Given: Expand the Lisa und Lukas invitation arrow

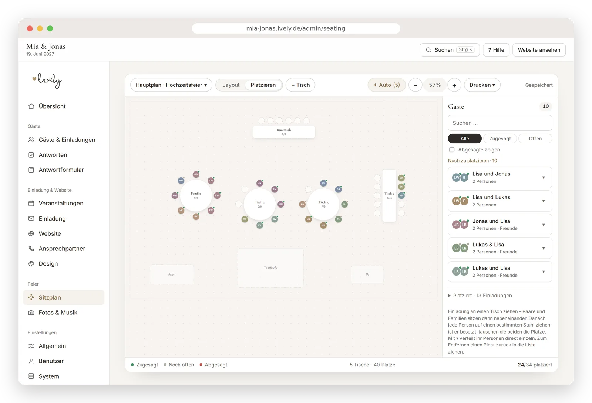Looking at the screenshot, I should (x=544, y=201).
